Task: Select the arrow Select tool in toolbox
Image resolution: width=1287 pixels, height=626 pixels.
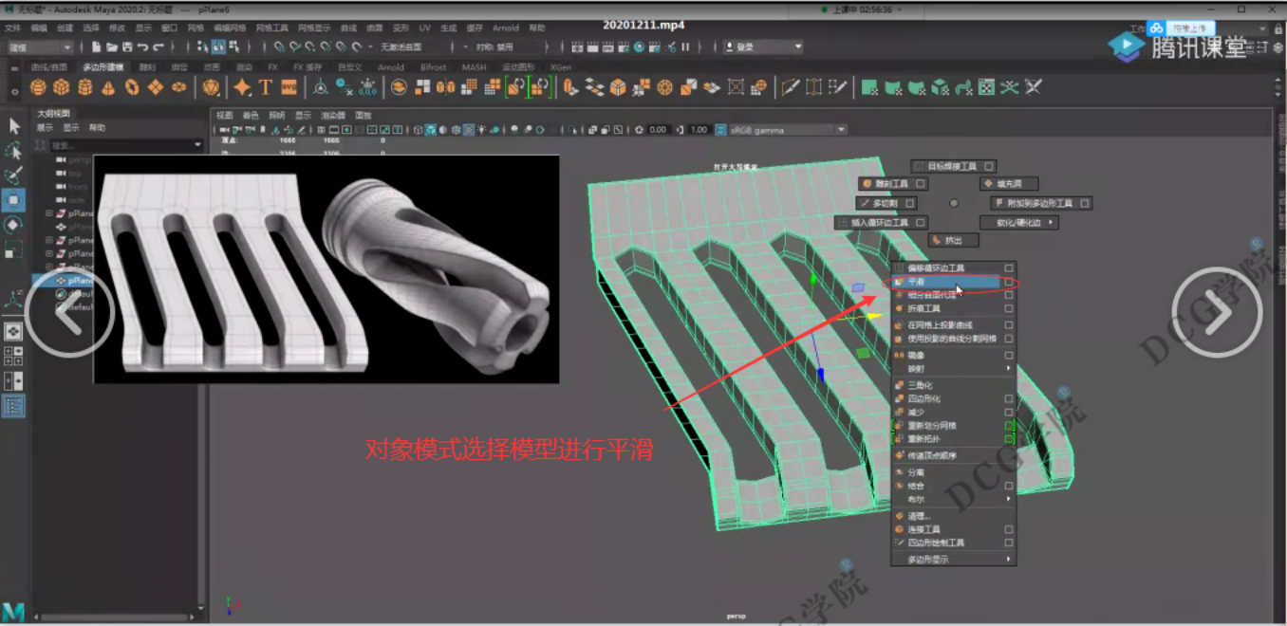Action: [14, 126]
